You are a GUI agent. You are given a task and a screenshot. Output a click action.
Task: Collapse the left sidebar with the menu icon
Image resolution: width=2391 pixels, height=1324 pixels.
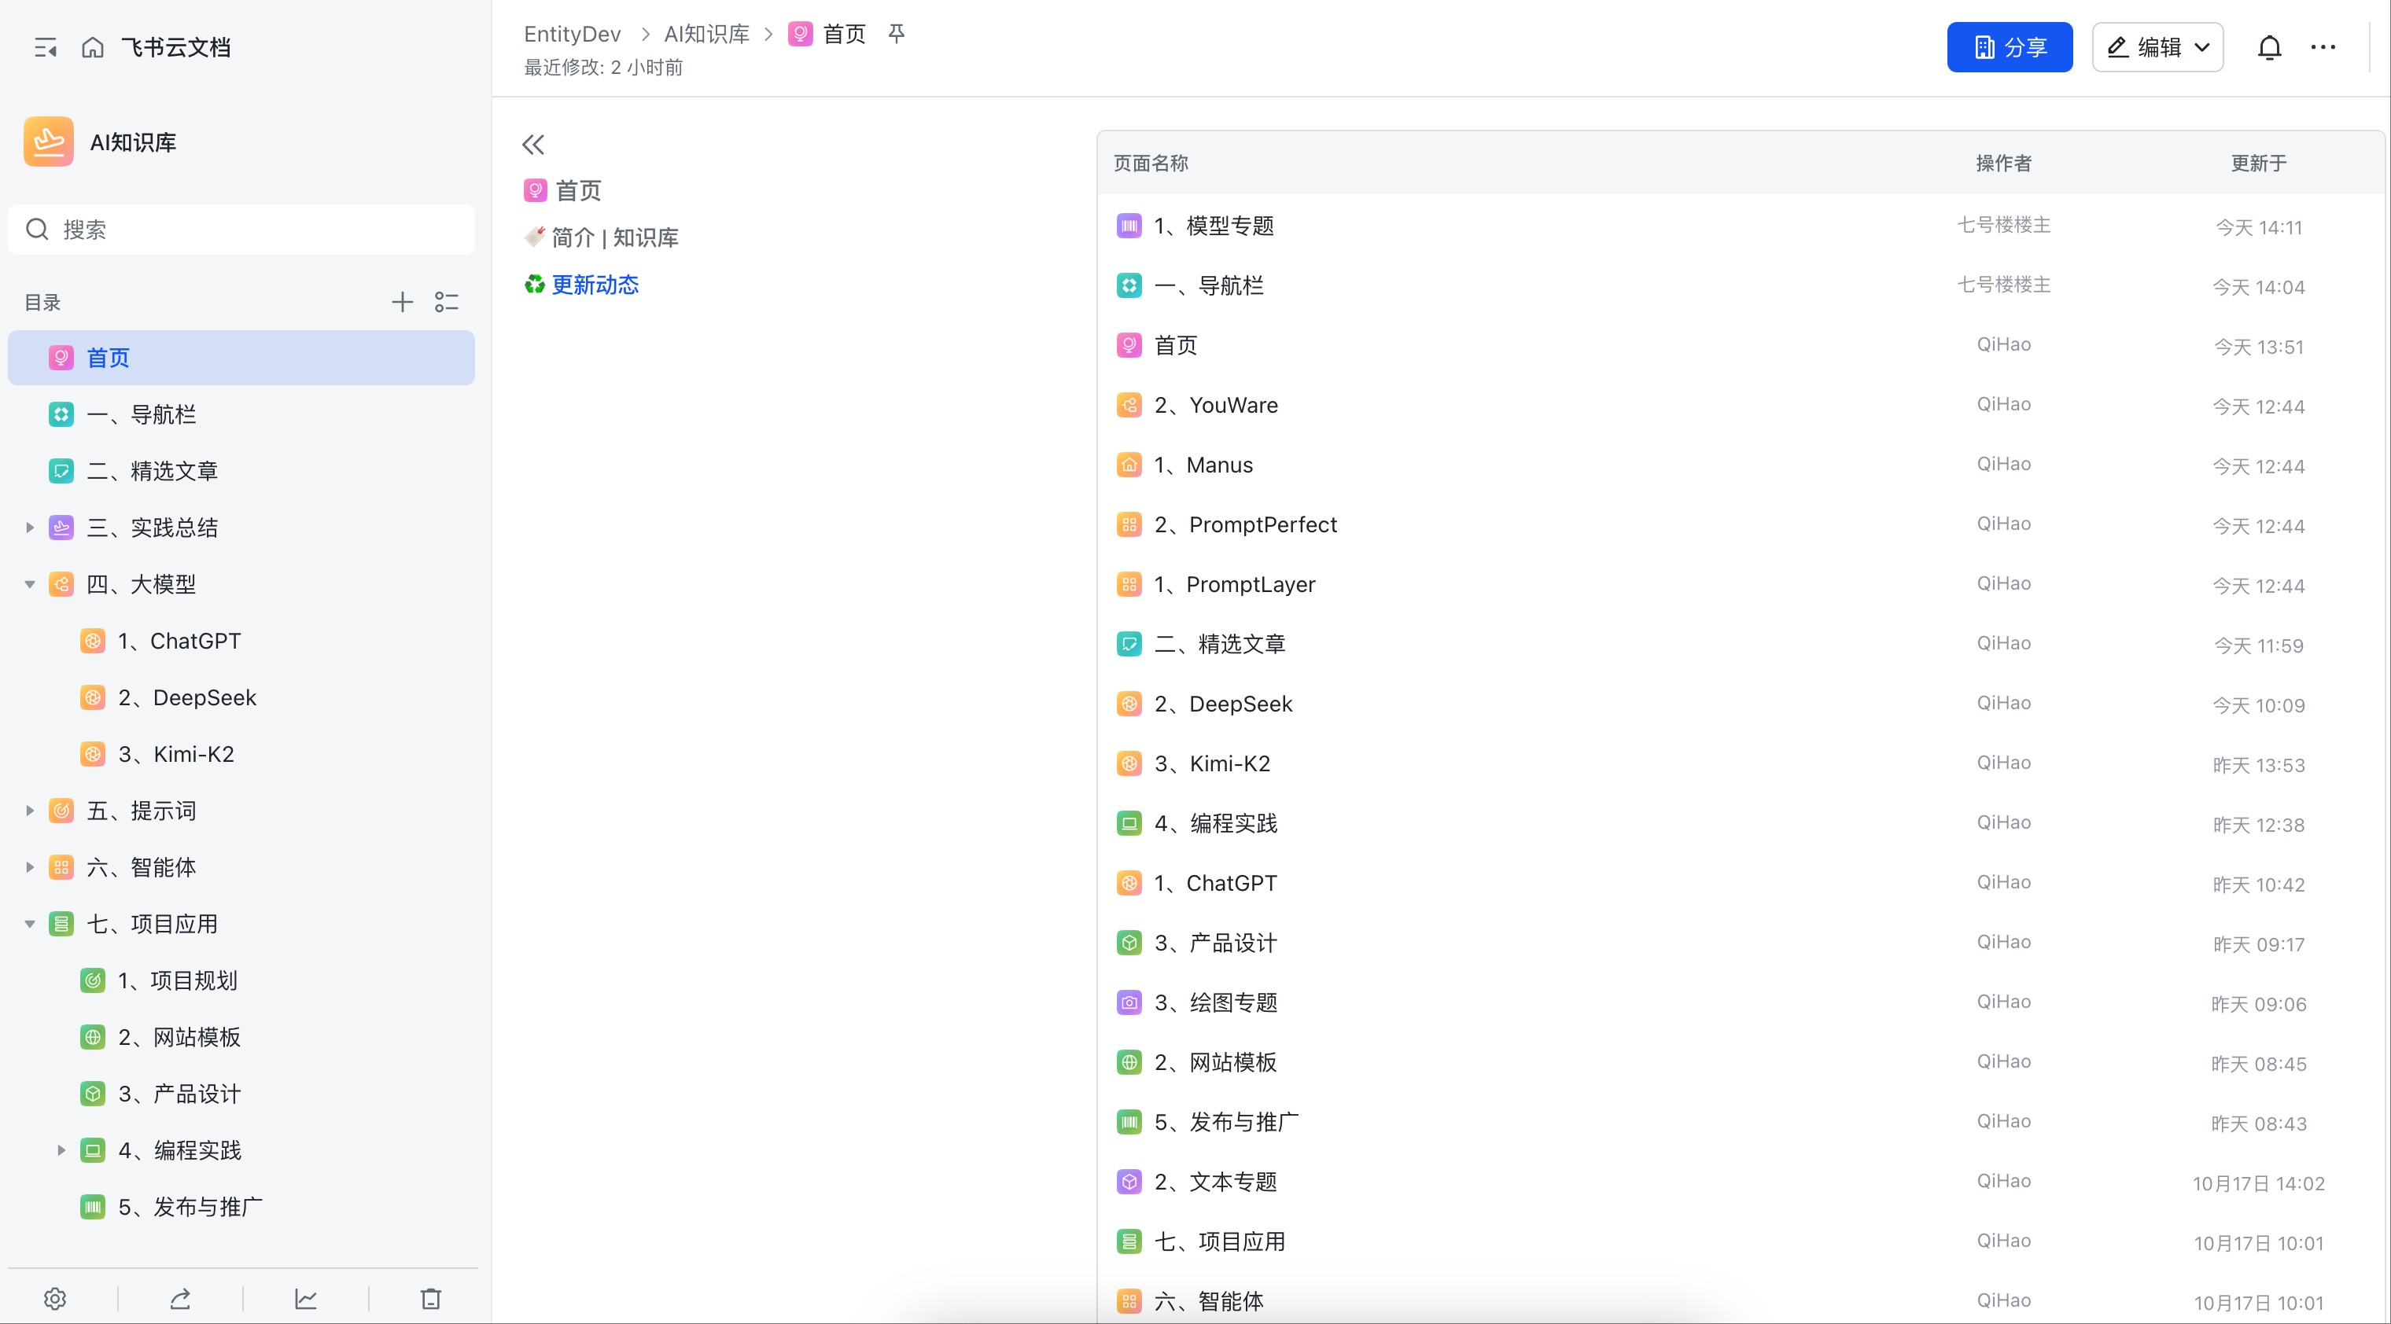(x=46, y=47)
